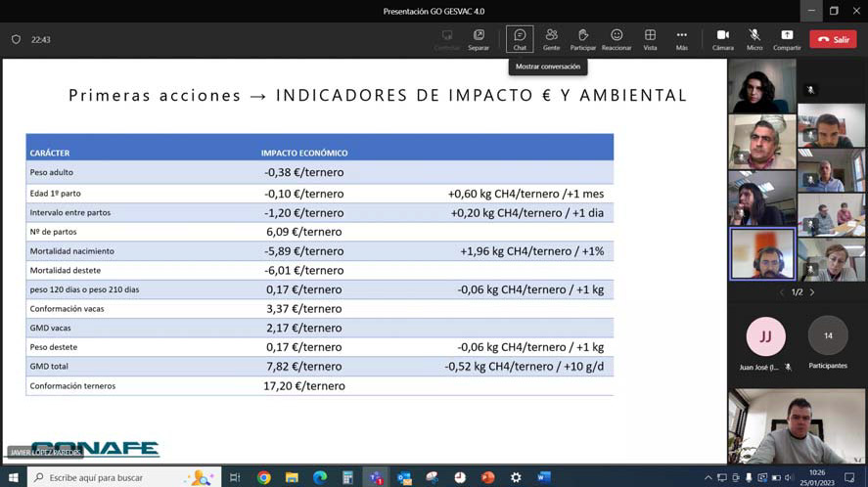Open the Chat conversation panel
The height and width of the screenshot is (487, 868).
[x=520, y=39]
